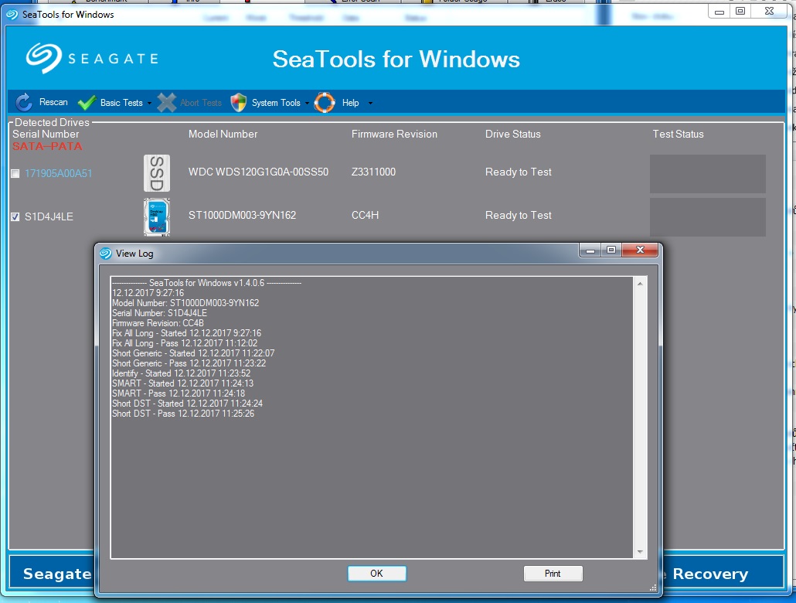Click model number ST1000DM003-9YN162 in drive list
This screenshot has width=796, height=603.
tap(242, 216)
